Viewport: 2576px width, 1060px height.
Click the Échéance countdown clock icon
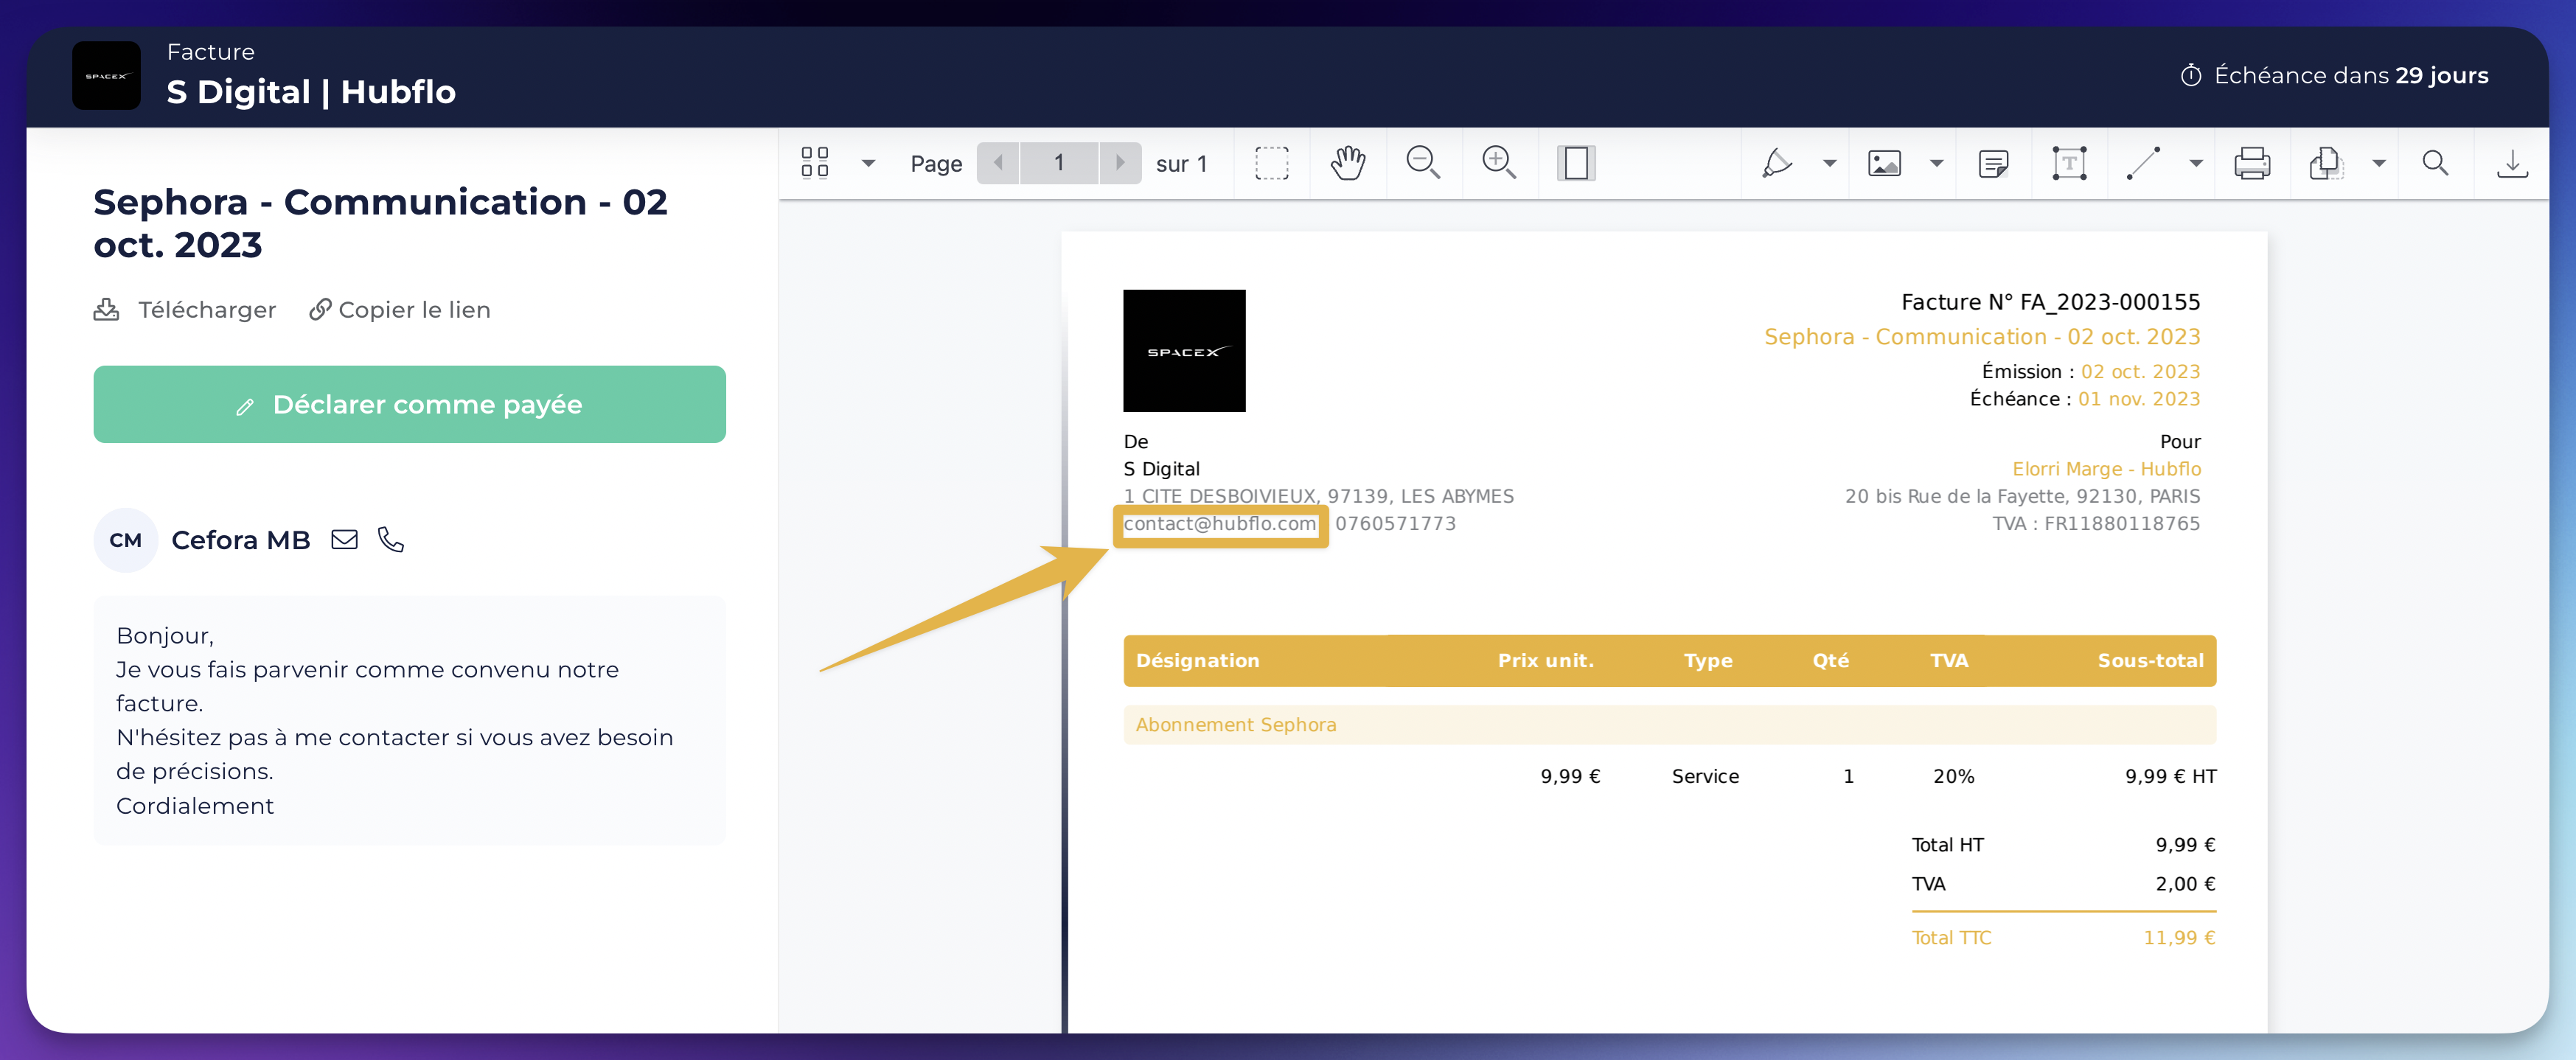(x=2191, y=76)
